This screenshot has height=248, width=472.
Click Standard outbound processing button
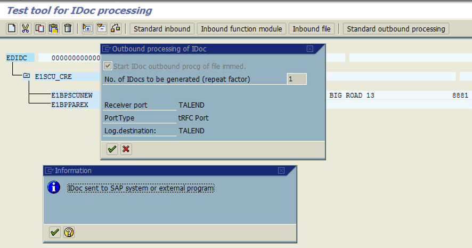(396, 29)
